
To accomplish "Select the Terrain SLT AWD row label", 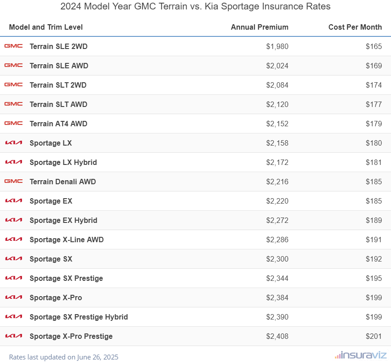I will (58, 104).
